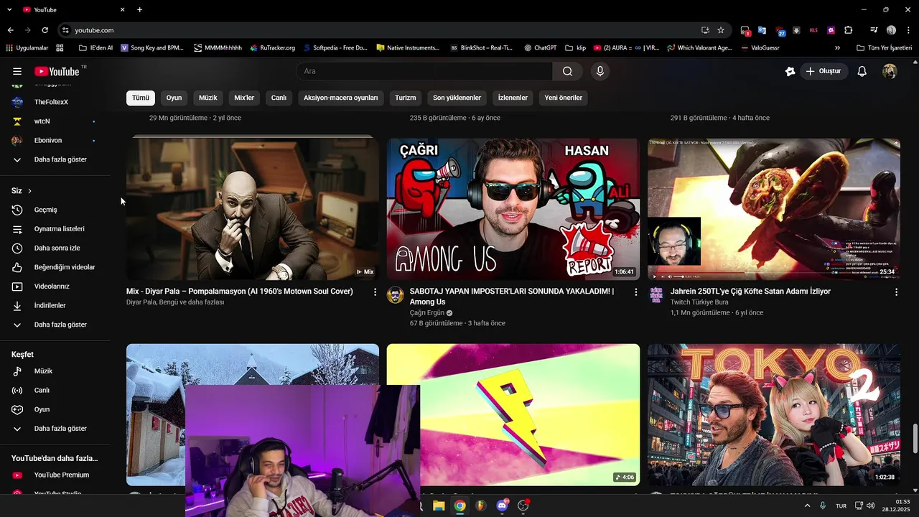Open the Chrome tab search dropdown
Screen dimensions: 919x517
[x=9, y=9]
